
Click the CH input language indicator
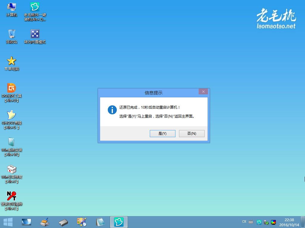tap(244, 222)
